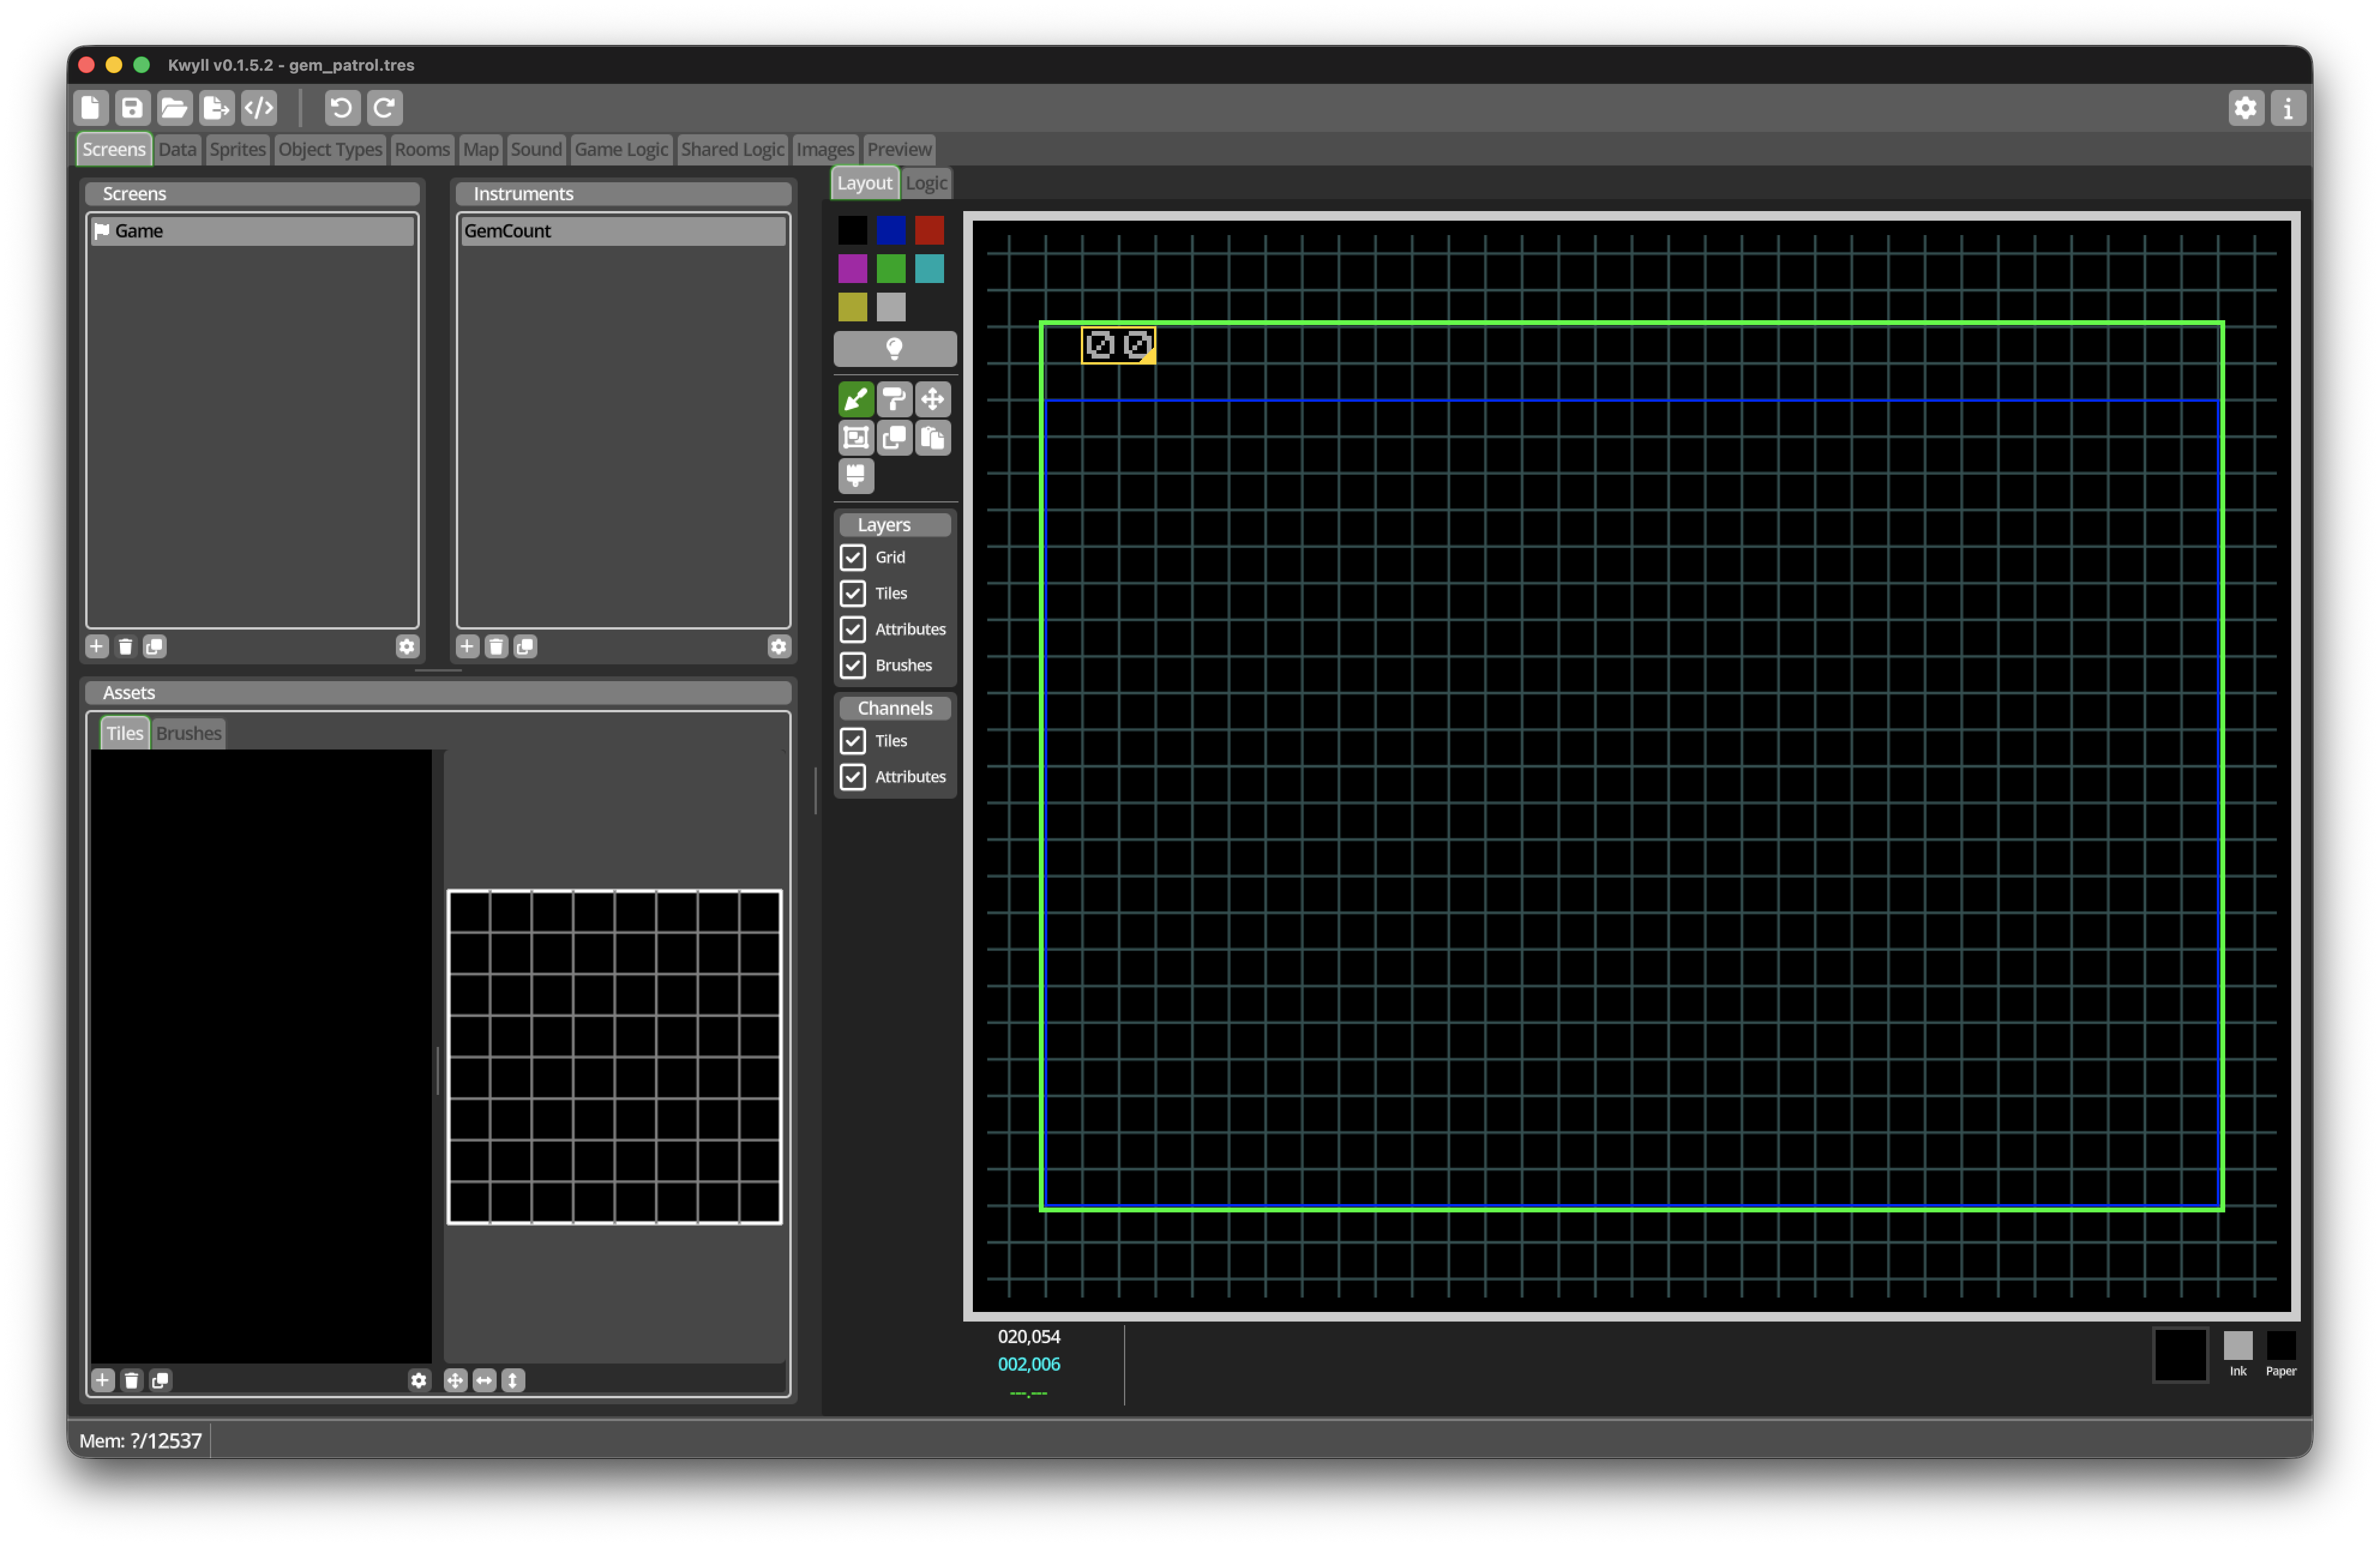
Task: Open the Map tab
Action: pyautogui.click(x=481, y=150)
